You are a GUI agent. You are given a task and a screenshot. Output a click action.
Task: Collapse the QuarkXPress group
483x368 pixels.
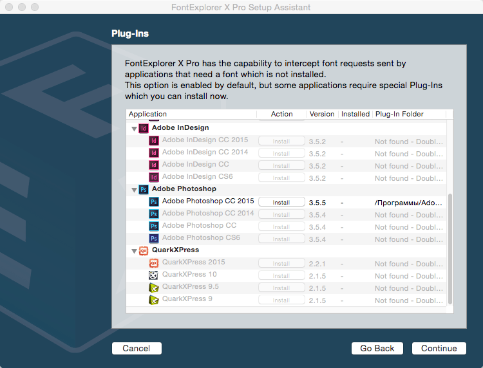coord(134,251)
